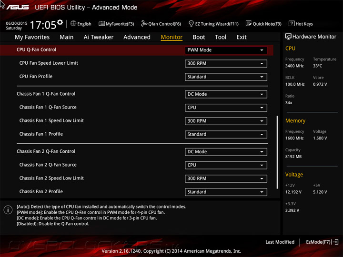Click the memory capacity 8192 MB value
343x257 pixels.
click(x=293, y=157)
